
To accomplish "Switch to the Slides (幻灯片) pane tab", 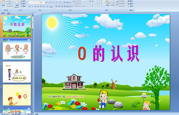I will click(x=3, y=13).
